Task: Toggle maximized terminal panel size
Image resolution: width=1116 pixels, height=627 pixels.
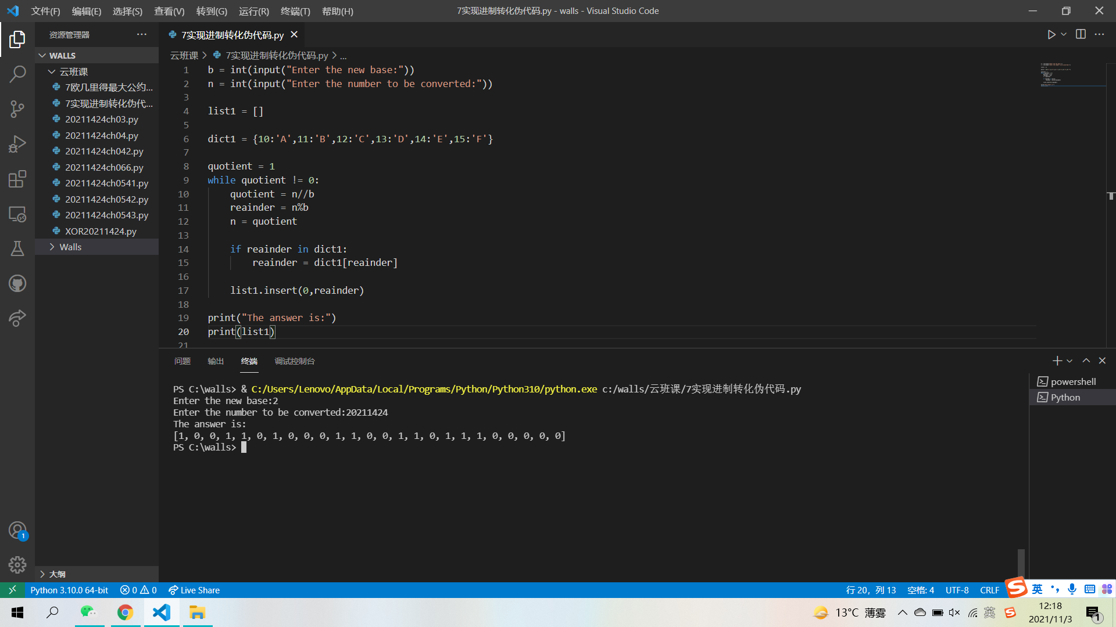Action: pos(1086,361)
